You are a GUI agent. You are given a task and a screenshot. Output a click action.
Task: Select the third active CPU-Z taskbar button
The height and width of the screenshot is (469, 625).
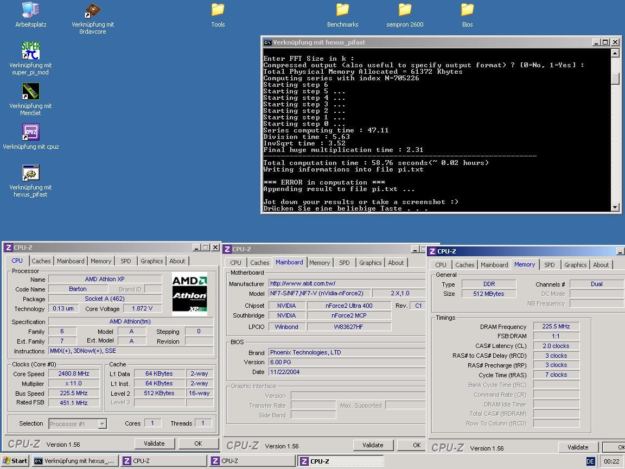click(x=341, y=461)
